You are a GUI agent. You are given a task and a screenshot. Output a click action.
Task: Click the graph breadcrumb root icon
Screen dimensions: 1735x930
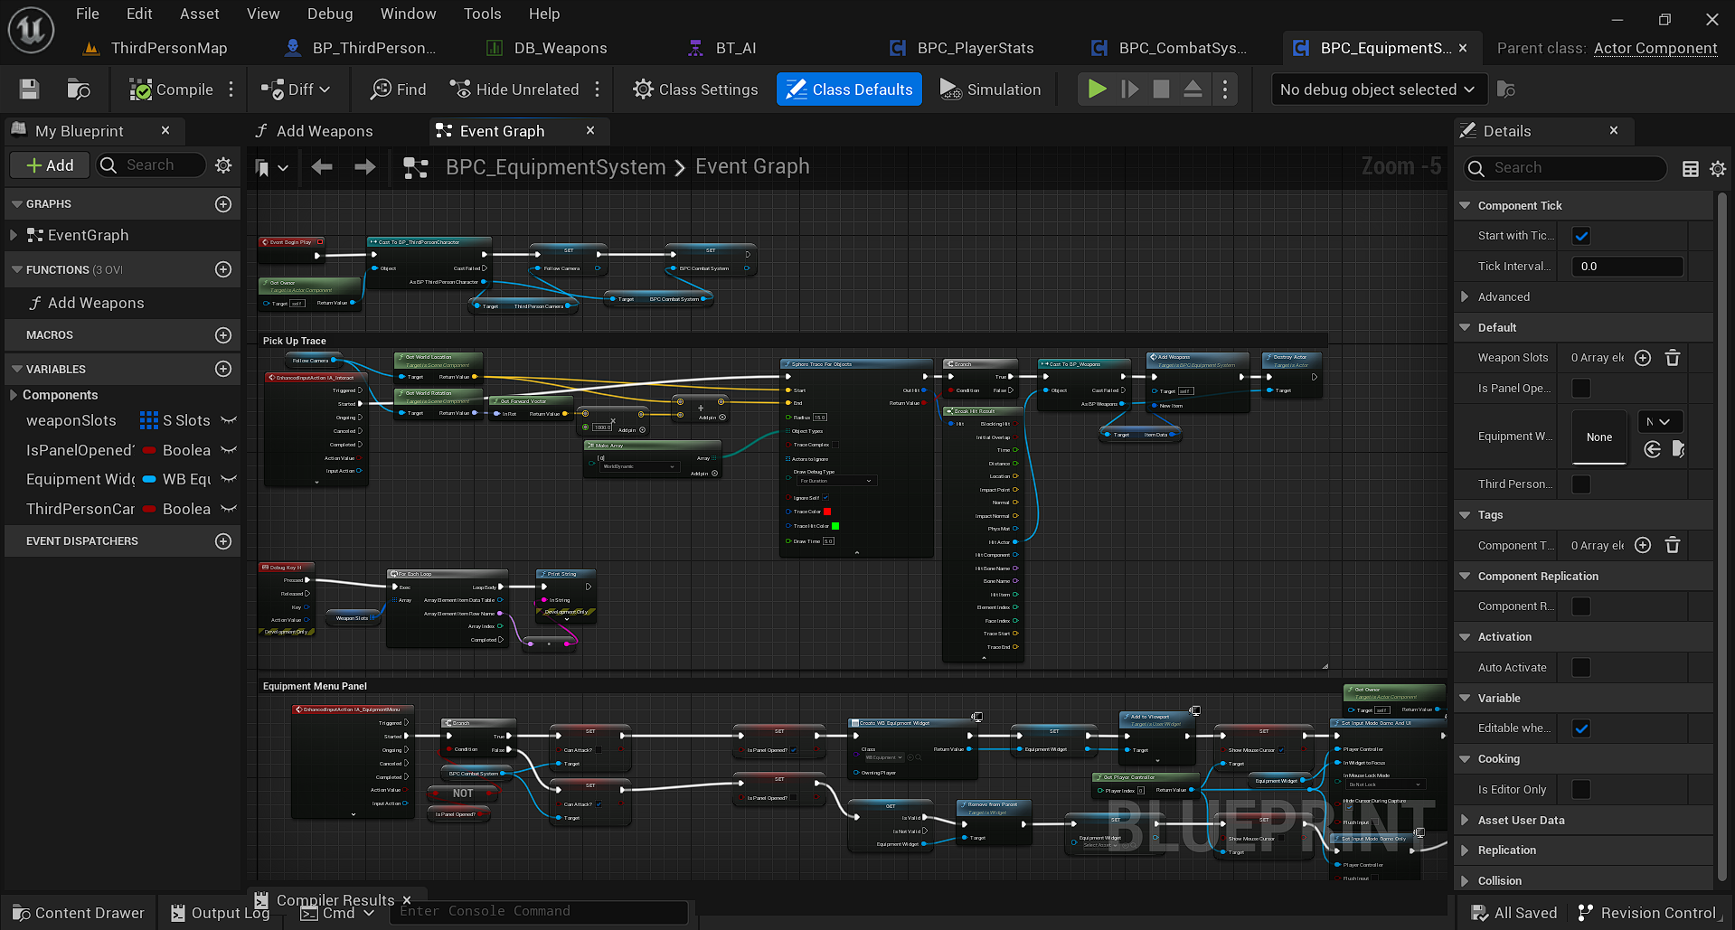point(416,167)
